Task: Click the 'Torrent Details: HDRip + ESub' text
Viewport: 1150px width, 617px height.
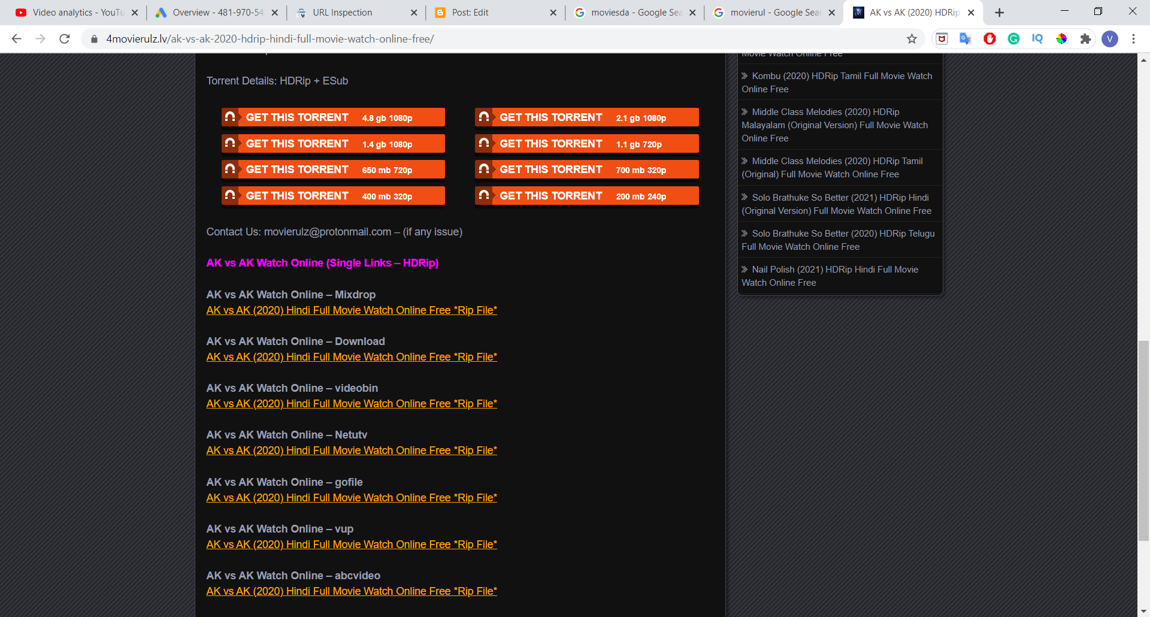Action: (x=277, y=81)
